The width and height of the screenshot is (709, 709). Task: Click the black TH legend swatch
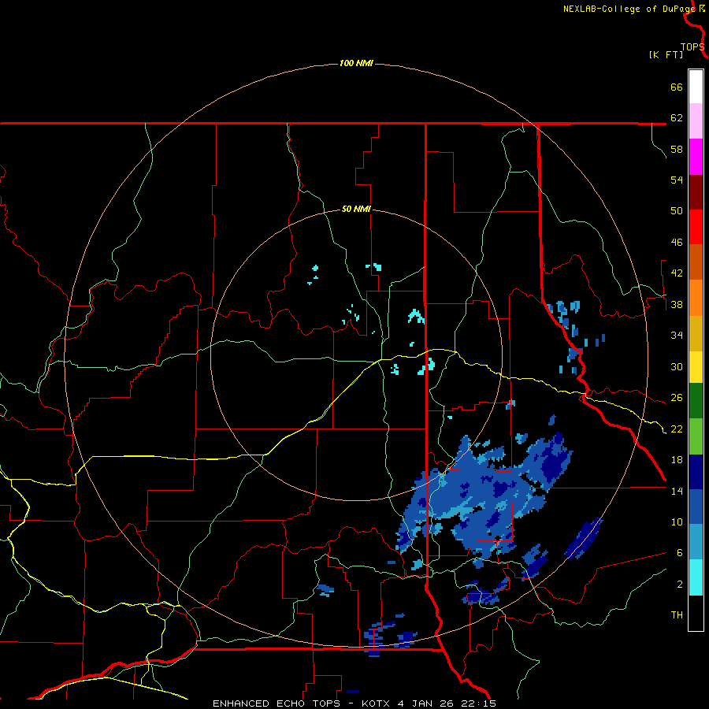696,613
